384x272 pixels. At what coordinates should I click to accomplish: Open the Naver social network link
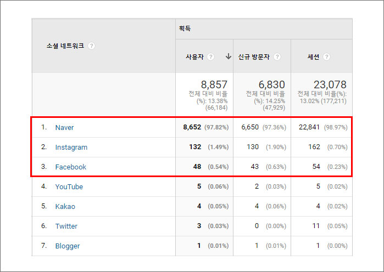(x=64, y=127)
